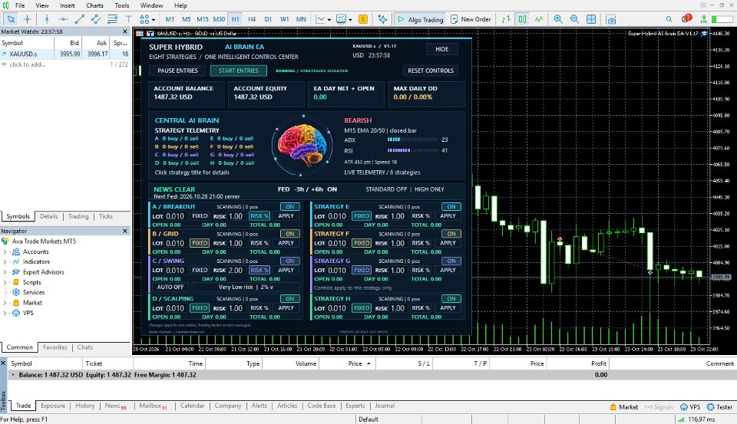Viewport: 737px width, 424px height.
Task: Pick the horizontal line drawing tool
Action: point(63,19)
